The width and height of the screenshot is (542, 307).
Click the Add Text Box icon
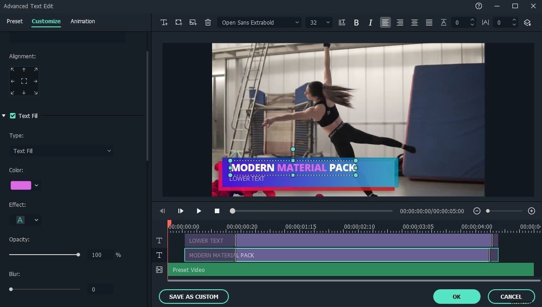178,22
